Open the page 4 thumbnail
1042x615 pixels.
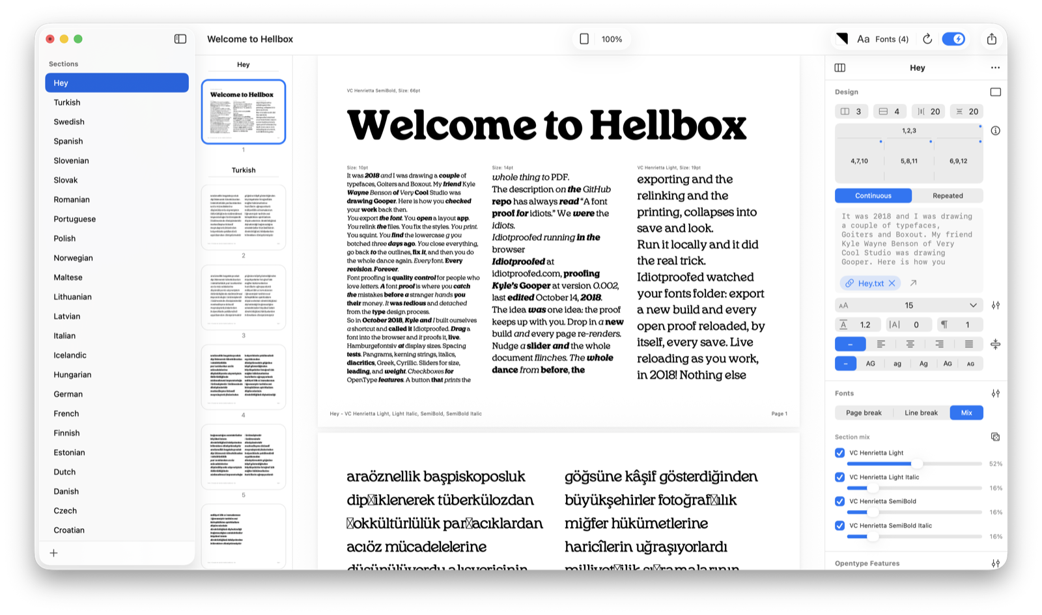point(244,377)
